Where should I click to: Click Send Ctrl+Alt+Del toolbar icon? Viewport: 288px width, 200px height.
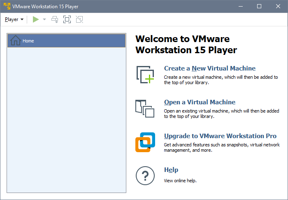pyautogui.click(x=55, y=19)
